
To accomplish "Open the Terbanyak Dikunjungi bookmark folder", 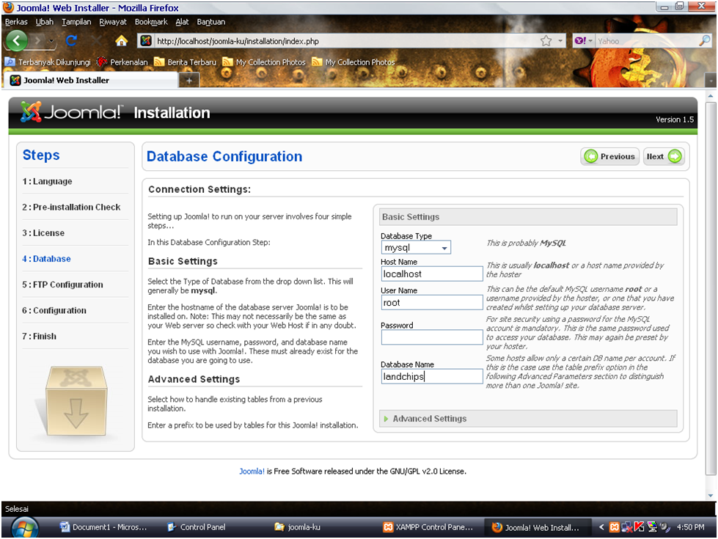I will click(48, 62).
